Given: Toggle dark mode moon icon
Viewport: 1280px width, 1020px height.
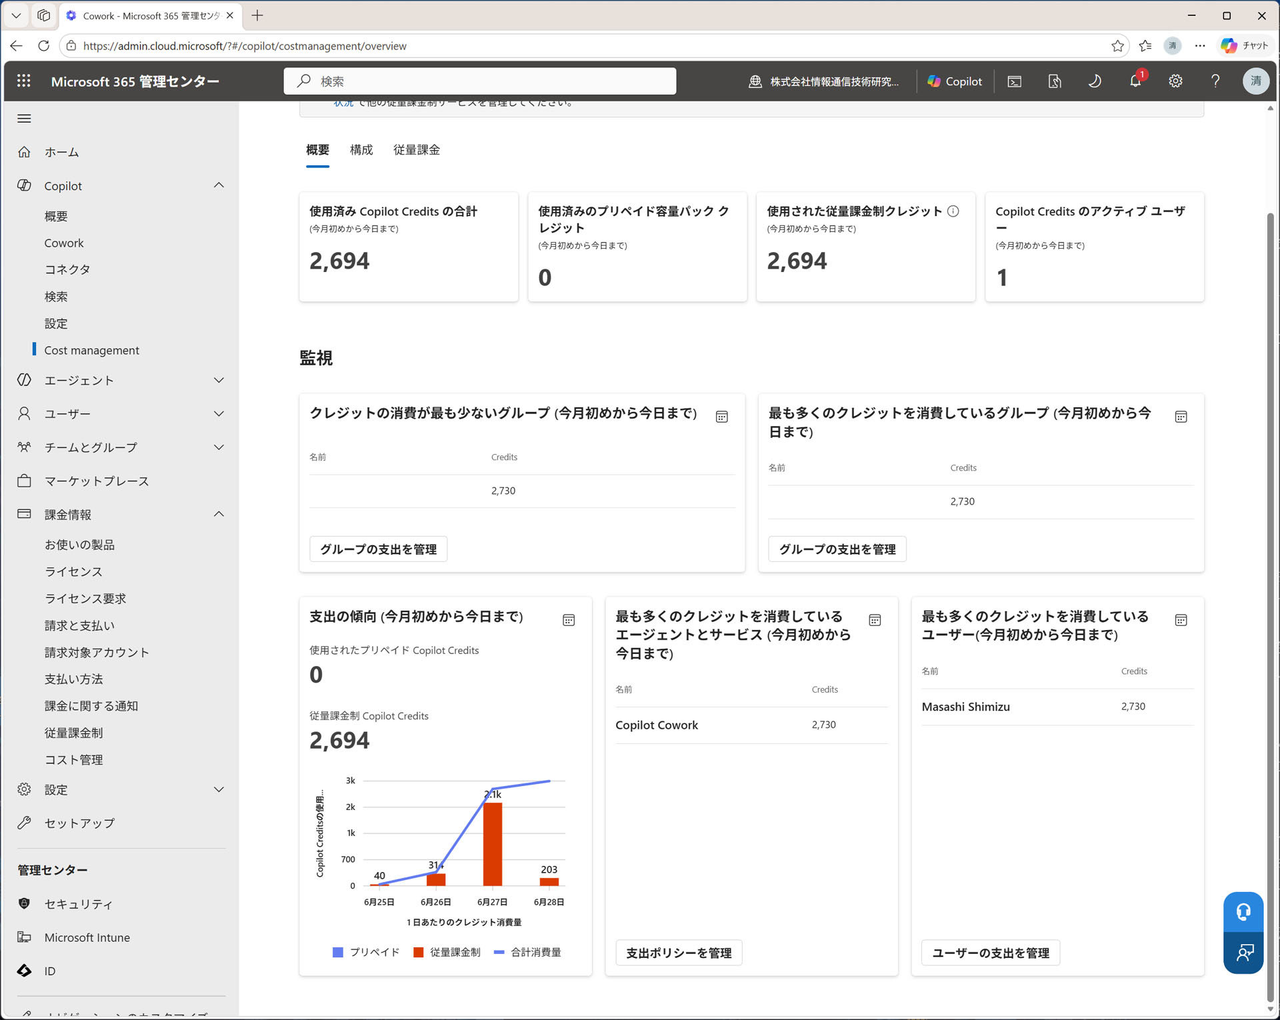Looking at the screenshot, I should coord(1095,81).
